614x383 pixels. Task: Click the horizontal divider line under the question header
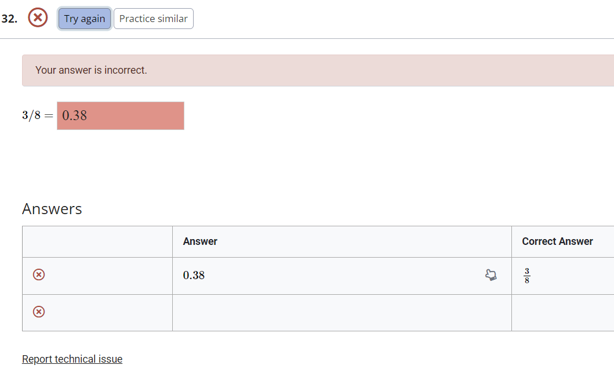pyautogui.click(x=307, y=38)
